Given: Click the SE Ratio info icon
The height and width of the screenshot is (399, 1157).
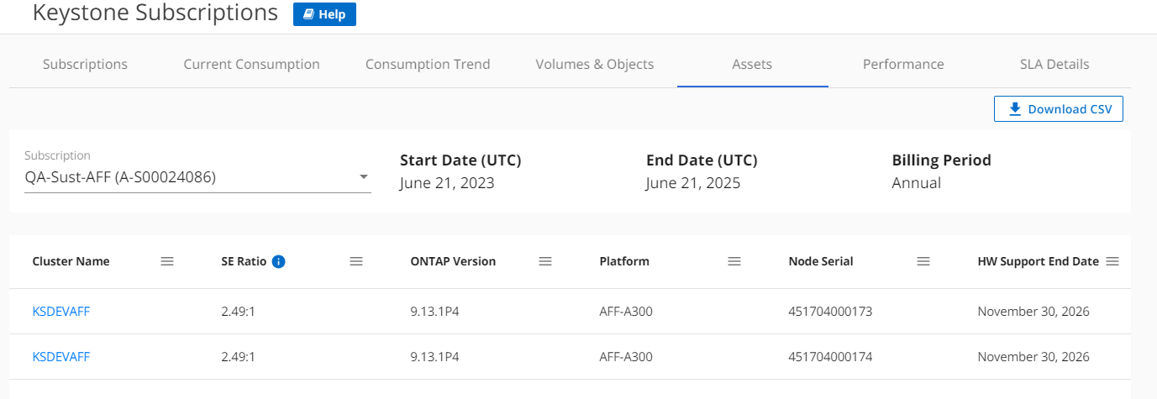Looking at the screenshot, I should [x=279, y=261].
